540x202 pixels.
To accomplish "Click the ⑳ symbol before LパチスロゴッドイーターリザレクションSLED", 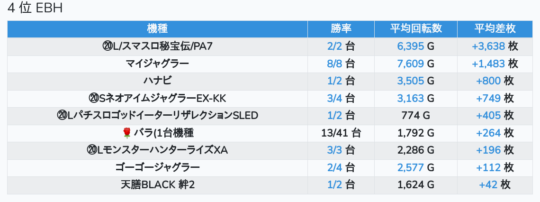I will (x=62, y=116).
